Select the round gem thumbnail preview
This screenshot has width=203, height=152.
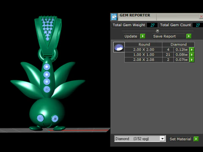coord(119,47)
